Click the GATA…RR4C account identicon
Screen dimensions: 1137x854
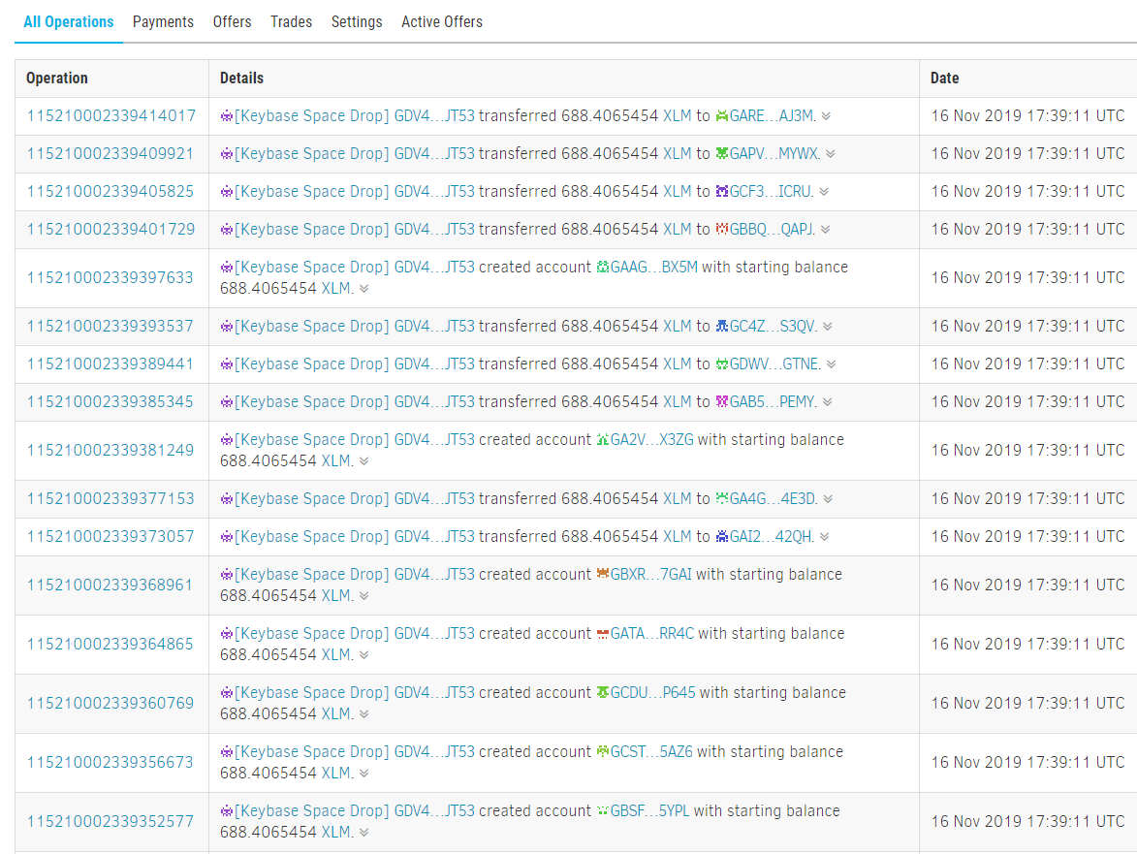603,634
